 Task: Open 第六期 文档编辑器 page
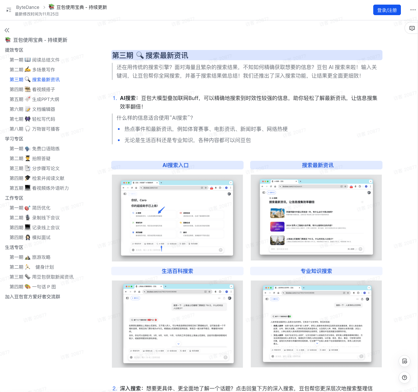click(32, 109)
